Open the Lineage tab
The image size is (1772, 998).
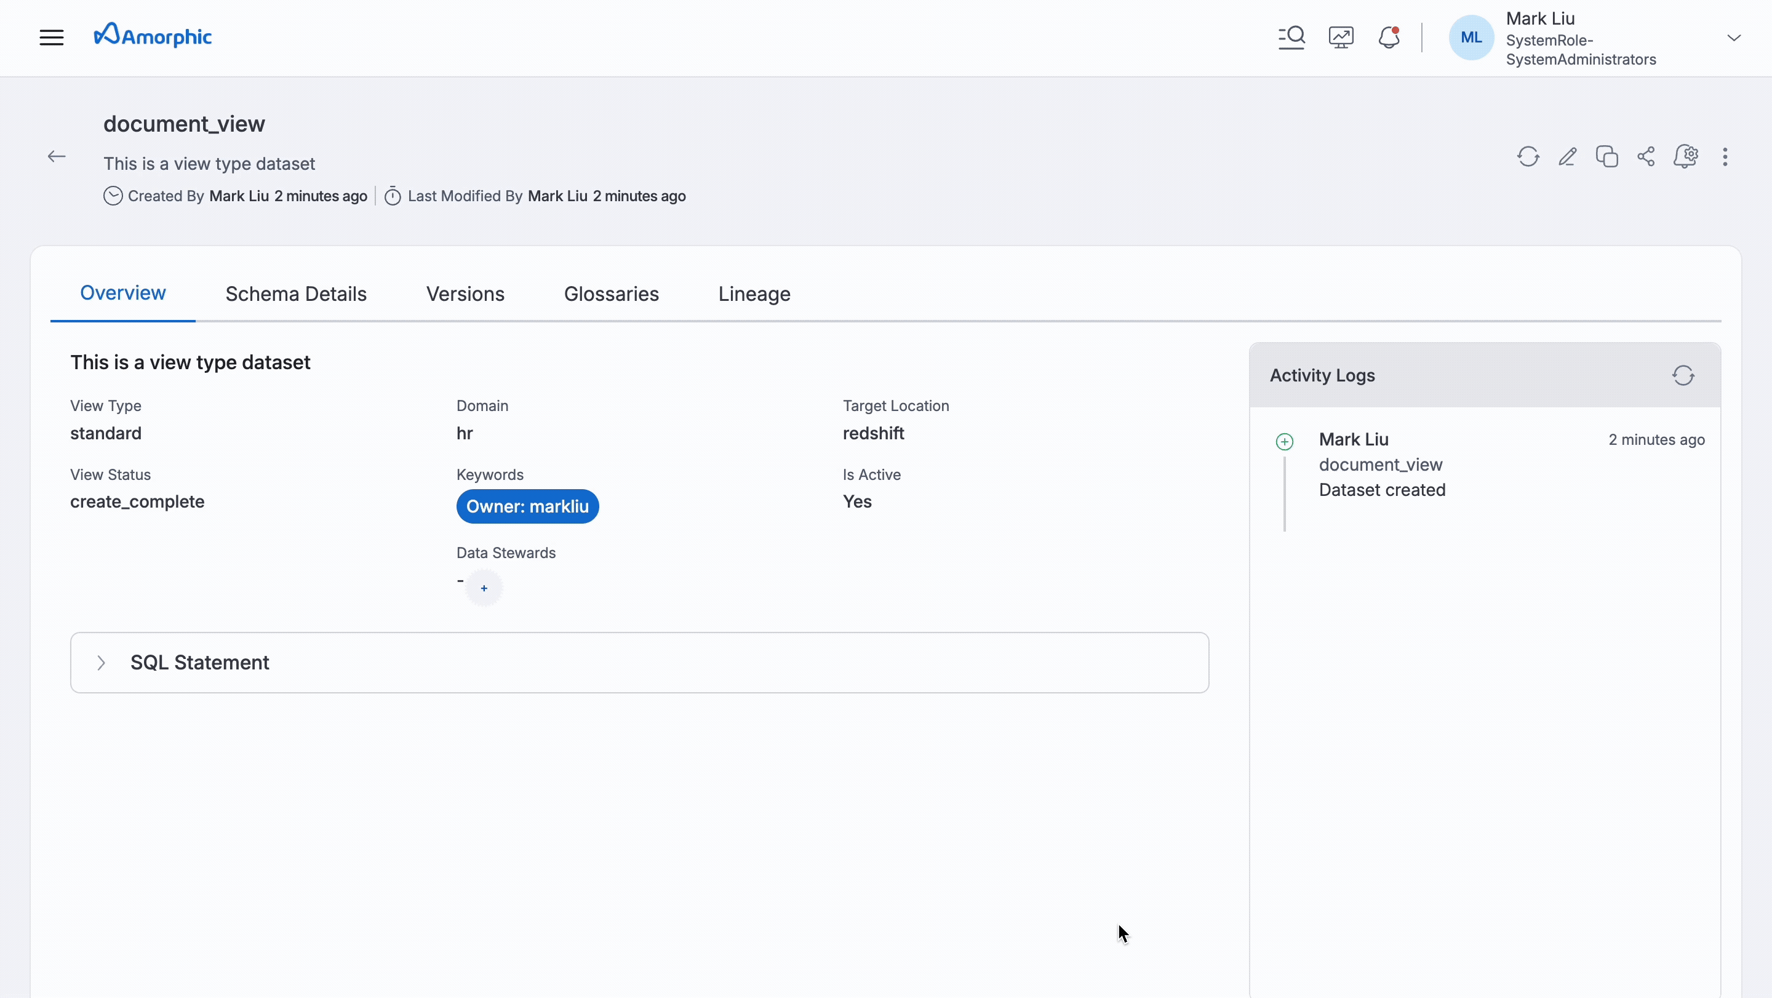[754, 294]
